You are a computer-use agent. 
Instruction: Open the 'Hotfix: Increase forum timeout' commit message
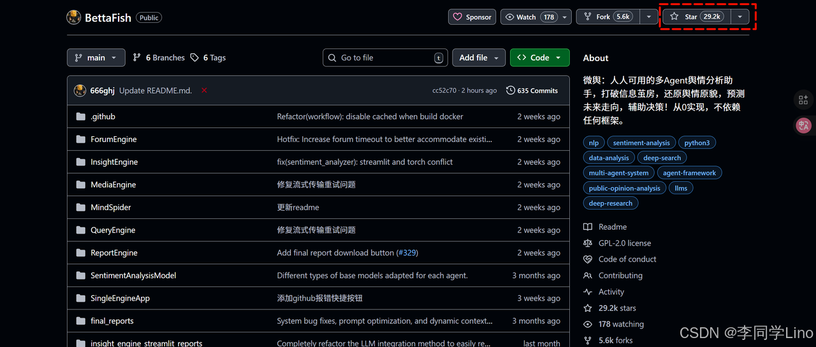tap(384, 139)
